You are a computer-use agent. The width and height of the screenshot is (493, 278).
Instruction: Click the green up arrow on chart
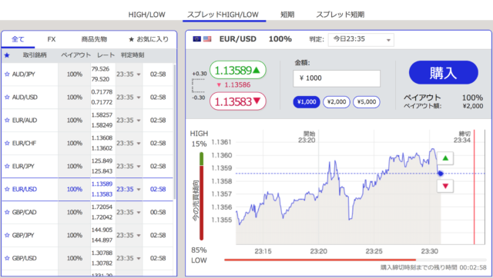click(x=445, y=158)
